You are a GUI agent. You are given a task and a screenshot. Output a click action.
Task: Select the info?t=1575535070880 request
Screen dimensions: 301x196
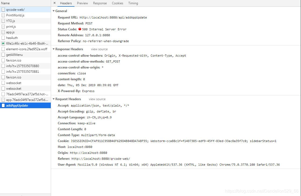pyautogui.click(x=25, y=66)
